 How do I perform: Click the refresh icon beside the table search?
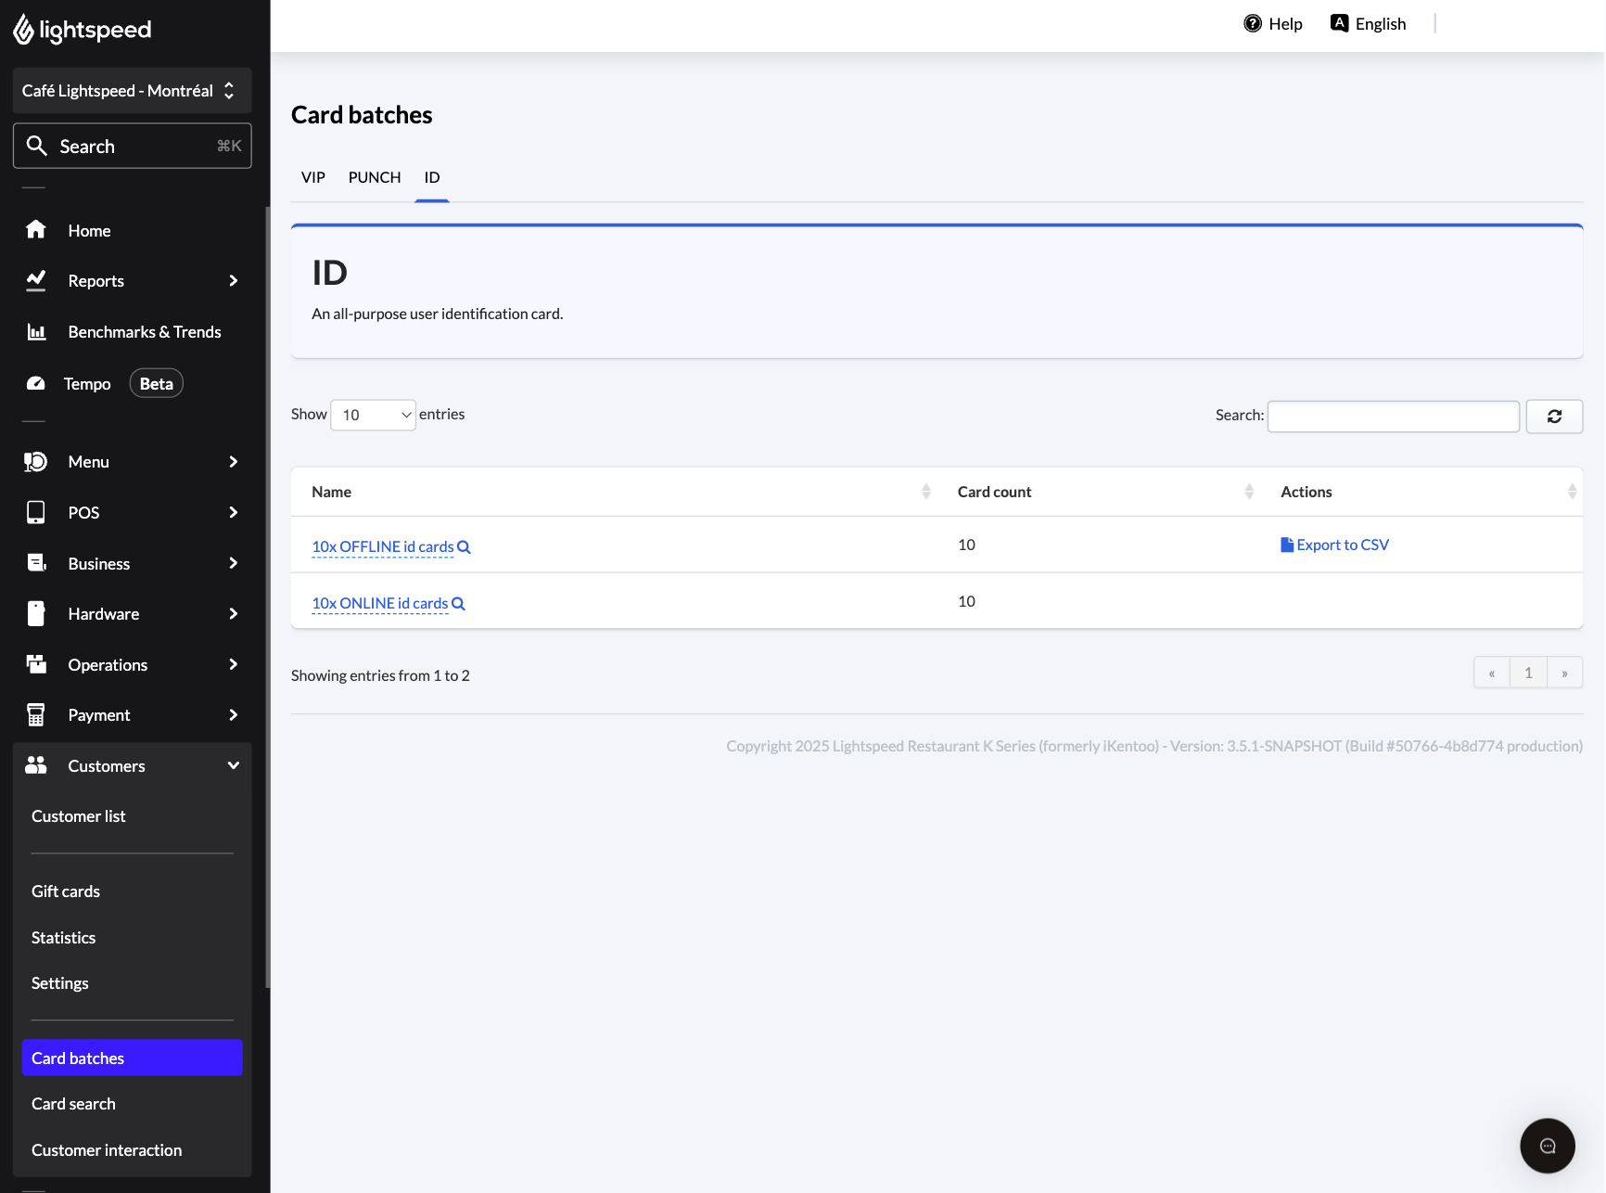click(1554, 416)
